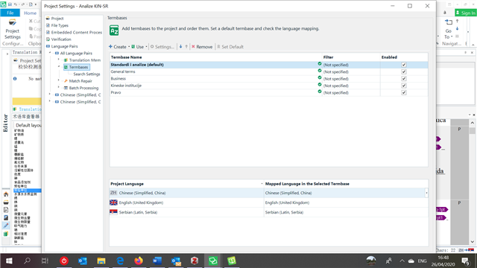This screenshot has height=268, width=477.
Task: Open the Use dropdown arrow
Action: click(146, 47)
